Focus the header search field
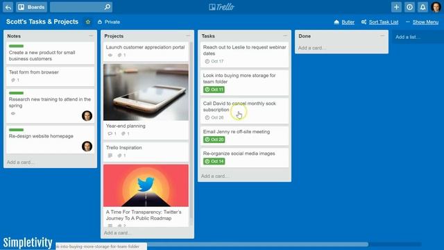The image size is (444, 250). 81,7
